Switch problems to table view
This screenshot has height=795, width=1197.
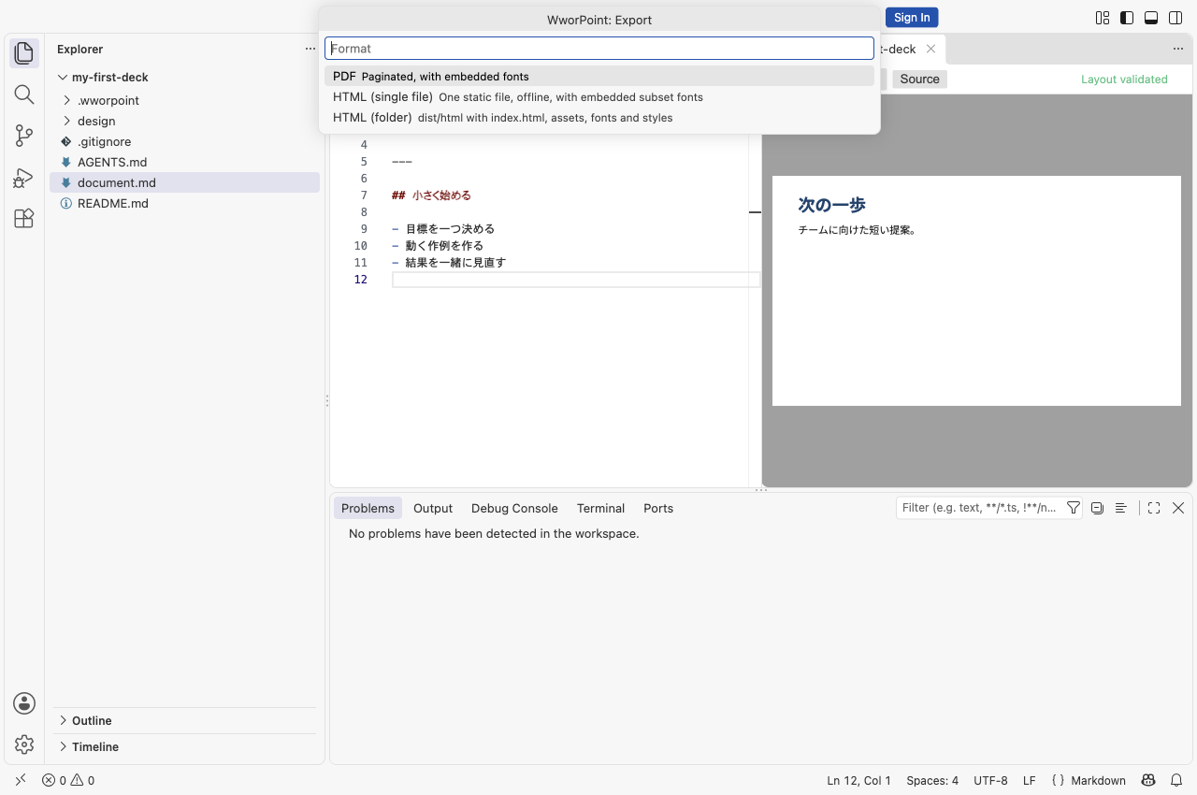click(x=1120, y=508)
